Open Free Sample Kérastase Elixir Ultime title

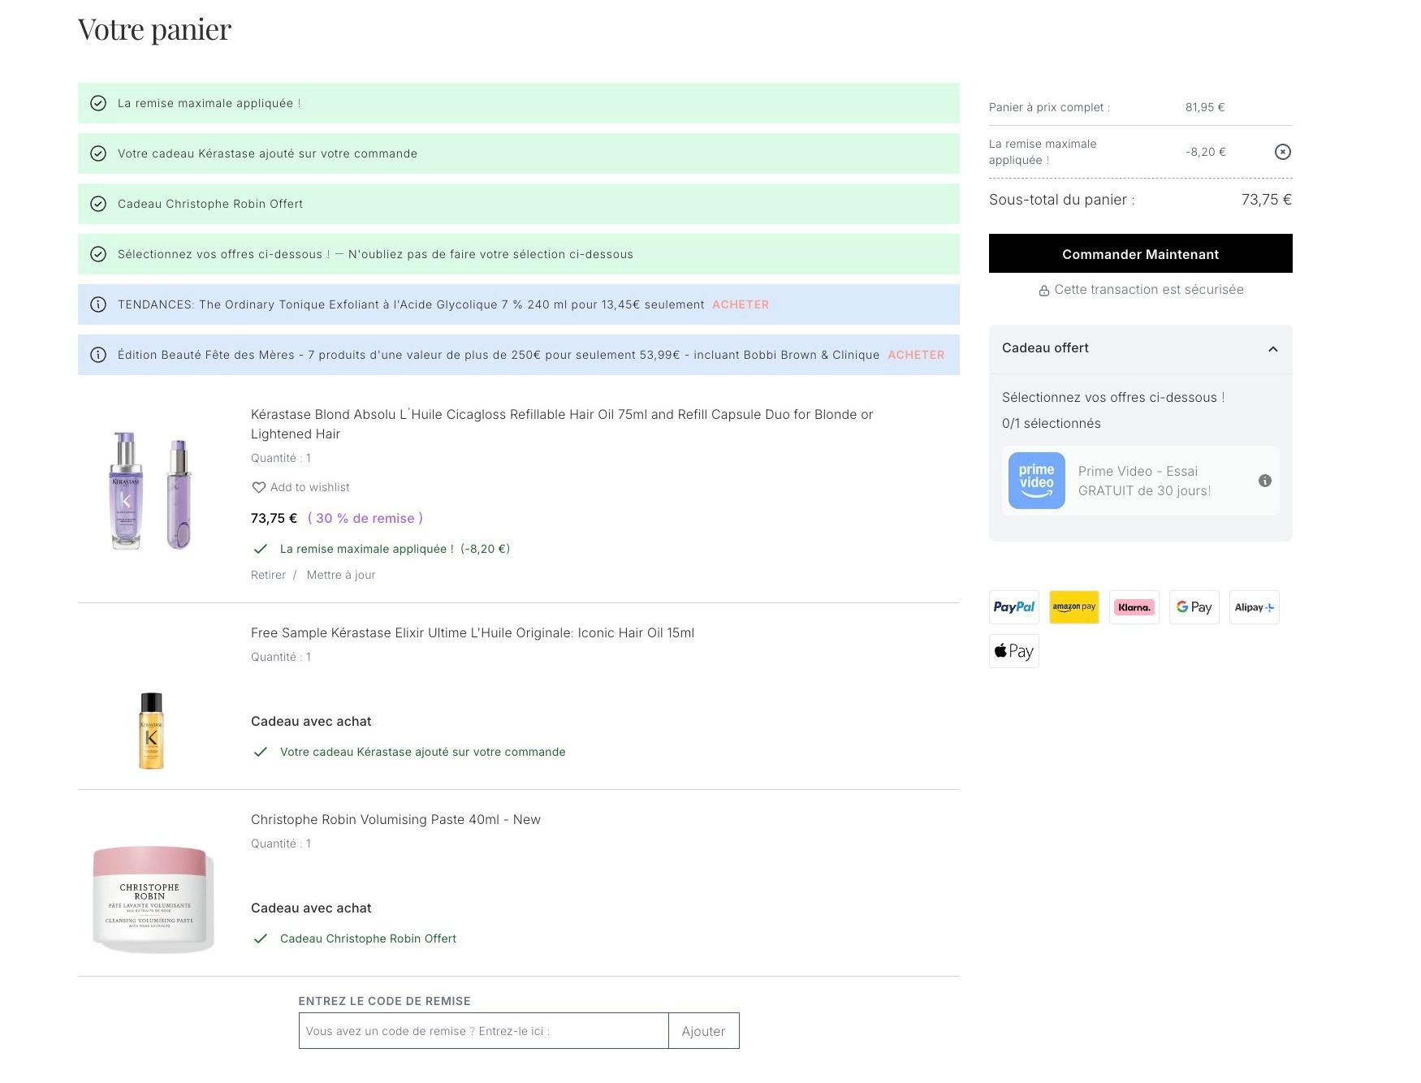click(x=473, y=632)
